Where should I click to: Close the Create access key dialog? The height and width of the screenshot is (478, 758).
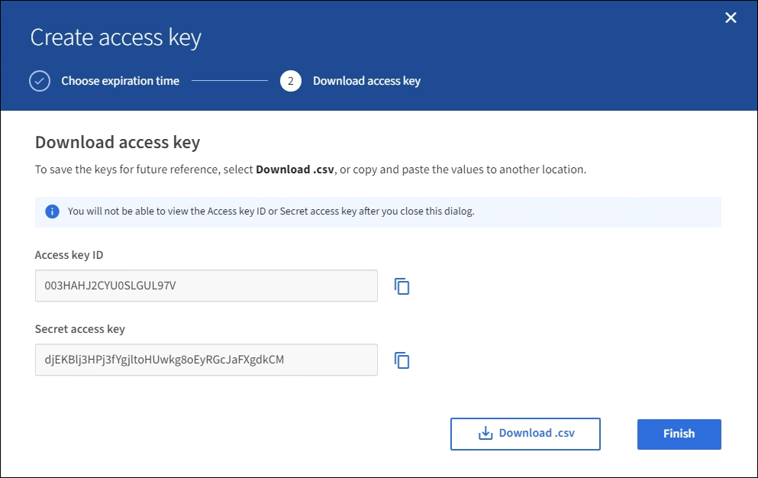pyautogui.click(x=731, y=18)
